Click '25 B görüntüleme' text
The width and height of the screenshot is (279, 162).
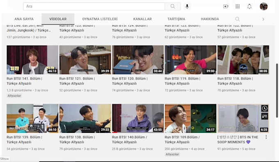coord(124,149)
